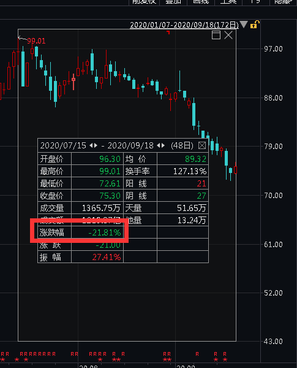Step start date 2020/07/15 forward
297x368 pixels.
pos(96,145)
